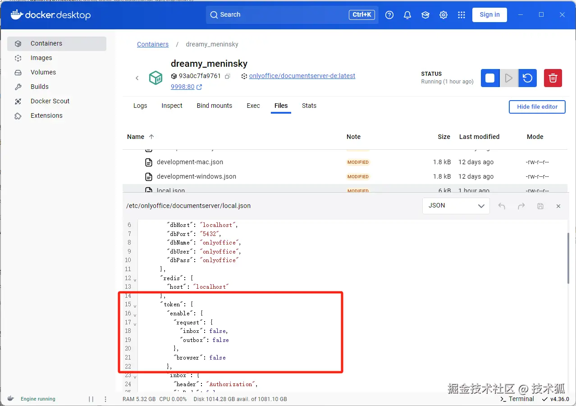Click the Containers breadcrumb link
Screen dimensions: 576x406
153,44
